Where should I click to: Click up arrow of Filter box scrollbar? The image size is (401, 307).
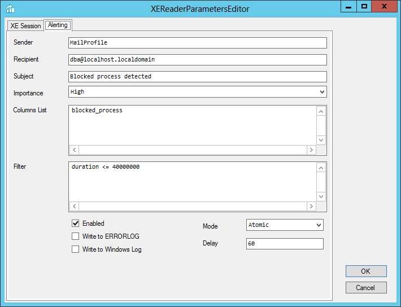(321, 168)
